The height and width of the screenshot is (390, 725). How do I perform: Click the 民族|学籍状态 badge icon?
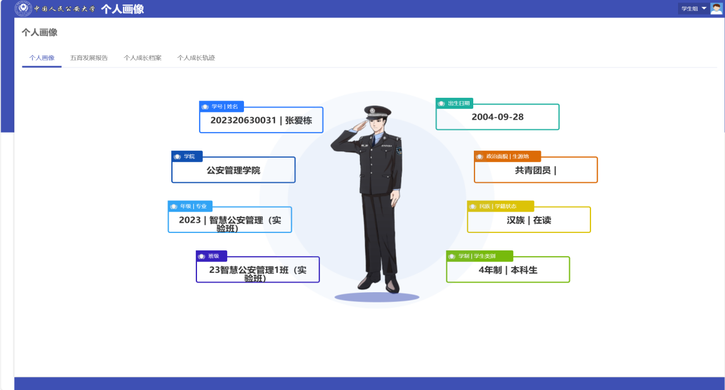point(474,206)
